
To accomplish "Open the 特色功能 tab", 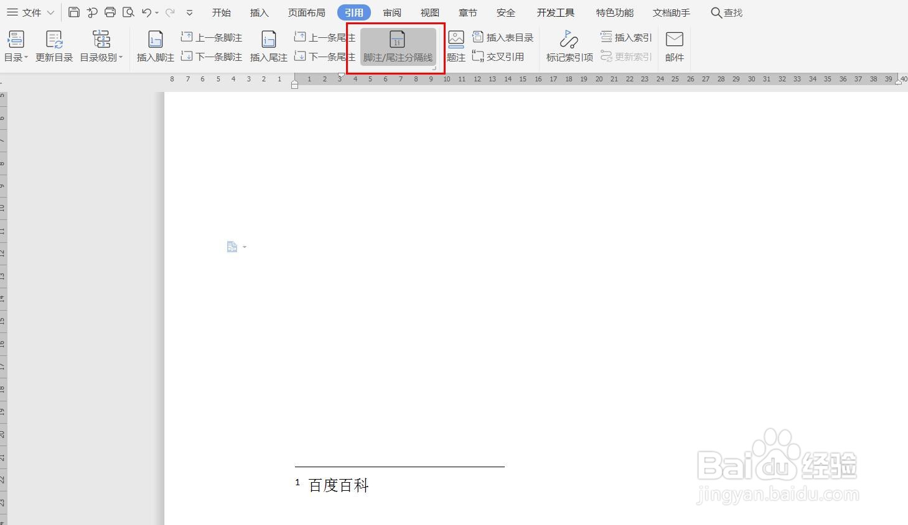I will (x=615, y=12).
